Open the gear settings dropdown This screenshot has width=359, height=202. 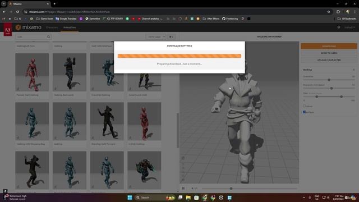(171, 36)
